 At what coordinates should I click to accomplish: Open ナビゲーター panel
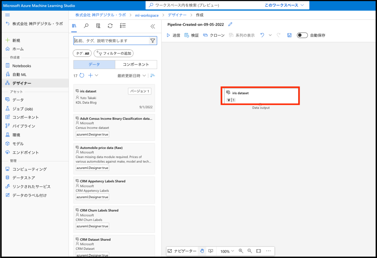182,251
